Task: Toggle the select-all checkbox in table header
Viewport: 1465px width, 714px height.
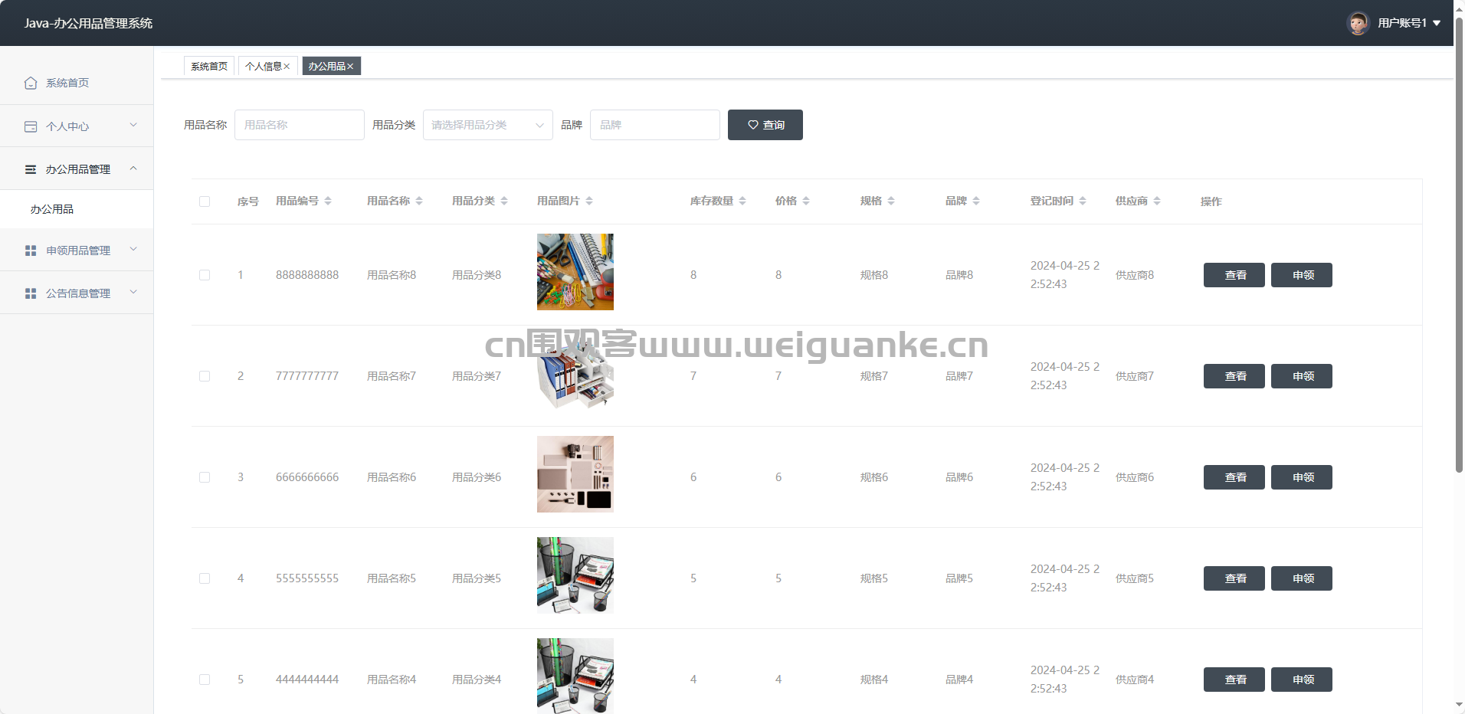Action: 205,201
